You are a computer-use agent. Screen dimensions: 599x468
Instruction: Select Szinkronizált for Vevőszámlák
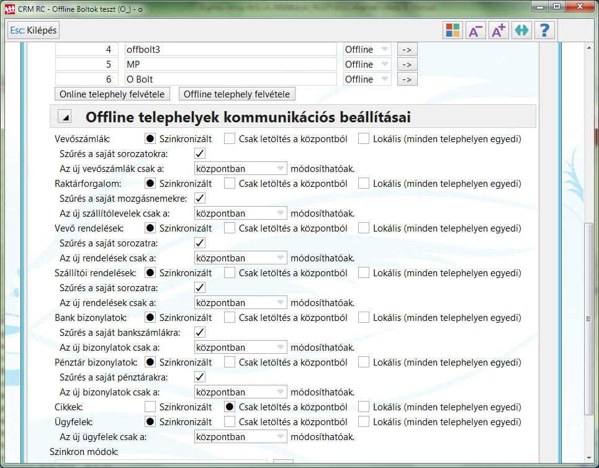click(150, 138)
